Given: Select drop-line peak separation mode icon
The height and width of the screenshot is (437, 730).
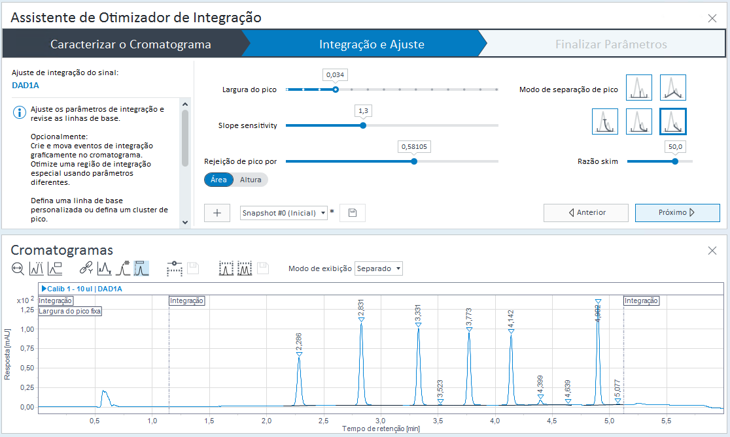Looking at the screenshot, I should point(638,88).
